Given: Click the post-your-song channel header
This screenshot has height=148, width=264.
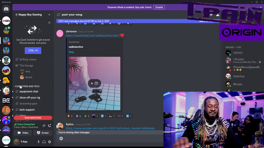Looking at the screenshot, I should pos(72,15).
